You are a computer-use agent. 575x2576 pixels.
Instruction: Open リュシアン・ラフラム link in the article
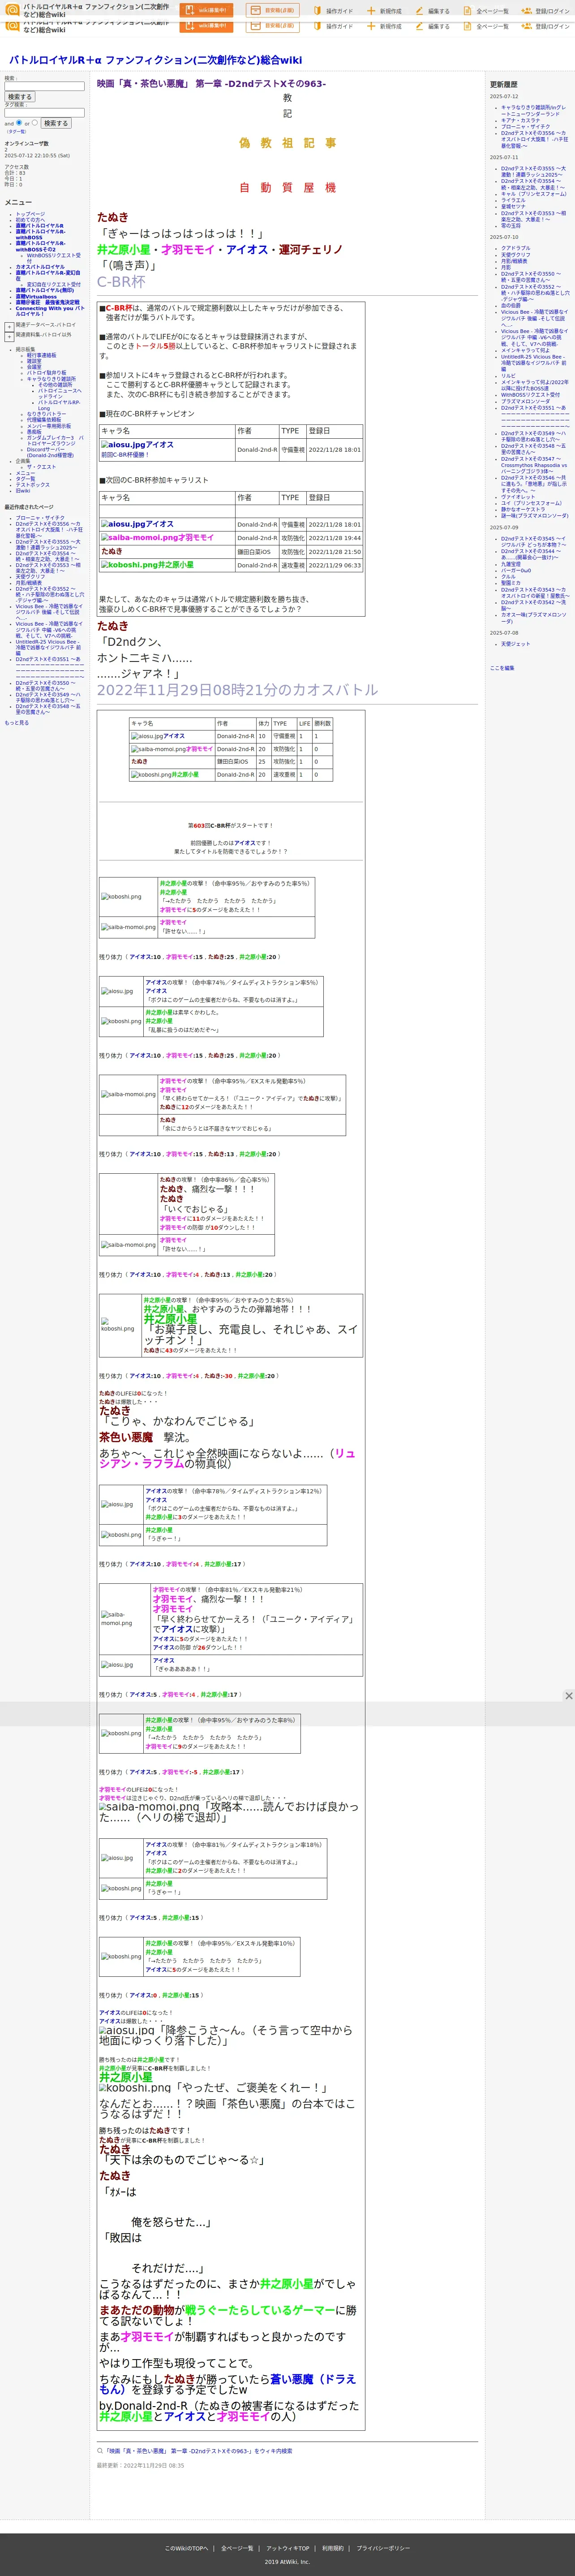[x=227, y=1458]
